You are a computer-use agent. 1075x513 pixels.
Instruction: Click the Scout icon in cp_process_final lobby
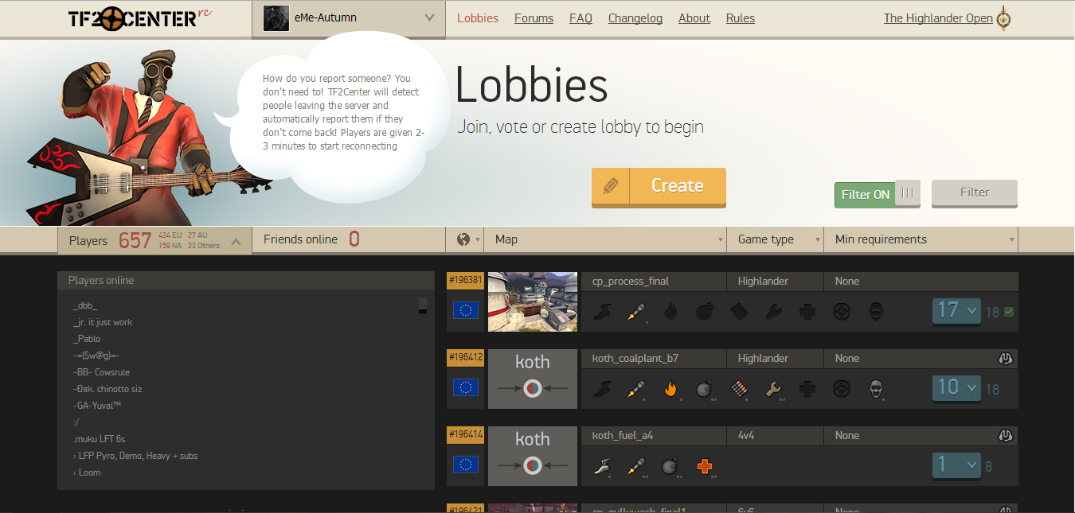602,312
